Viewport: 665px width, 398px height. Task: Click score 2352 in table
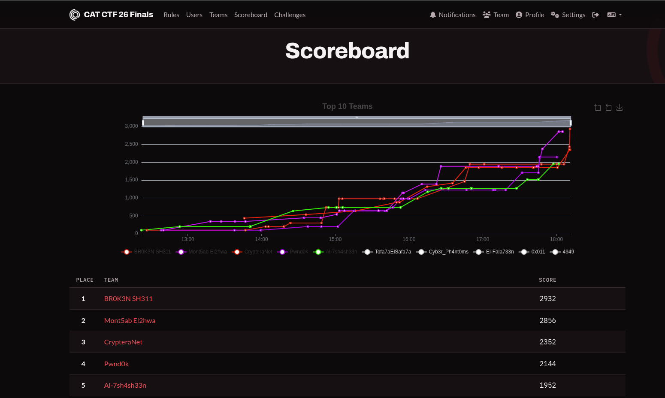(547, 342)
